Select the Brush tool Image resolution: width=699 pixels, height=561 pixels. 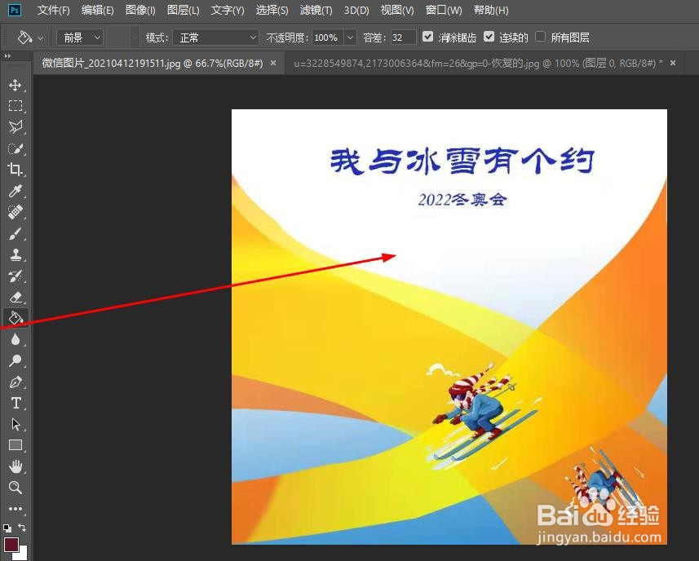(x=15, y=233)
